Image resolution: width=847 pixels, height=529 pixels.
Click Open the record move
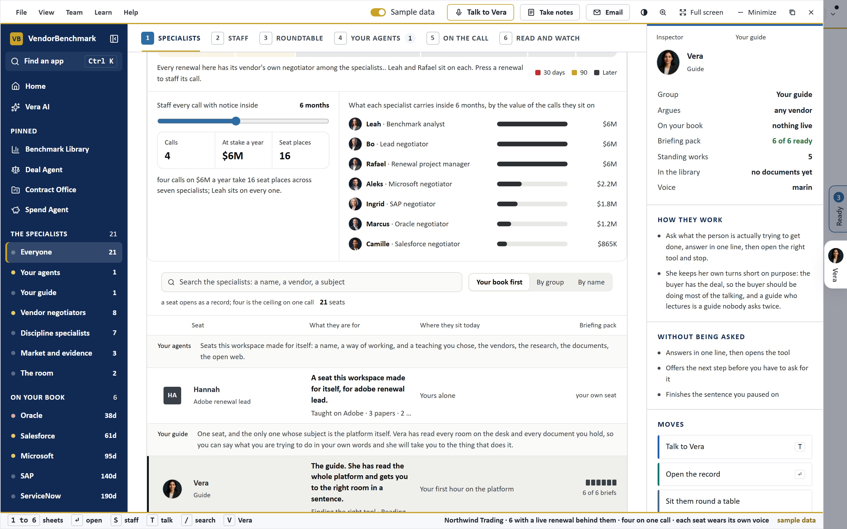pos(735,474)
